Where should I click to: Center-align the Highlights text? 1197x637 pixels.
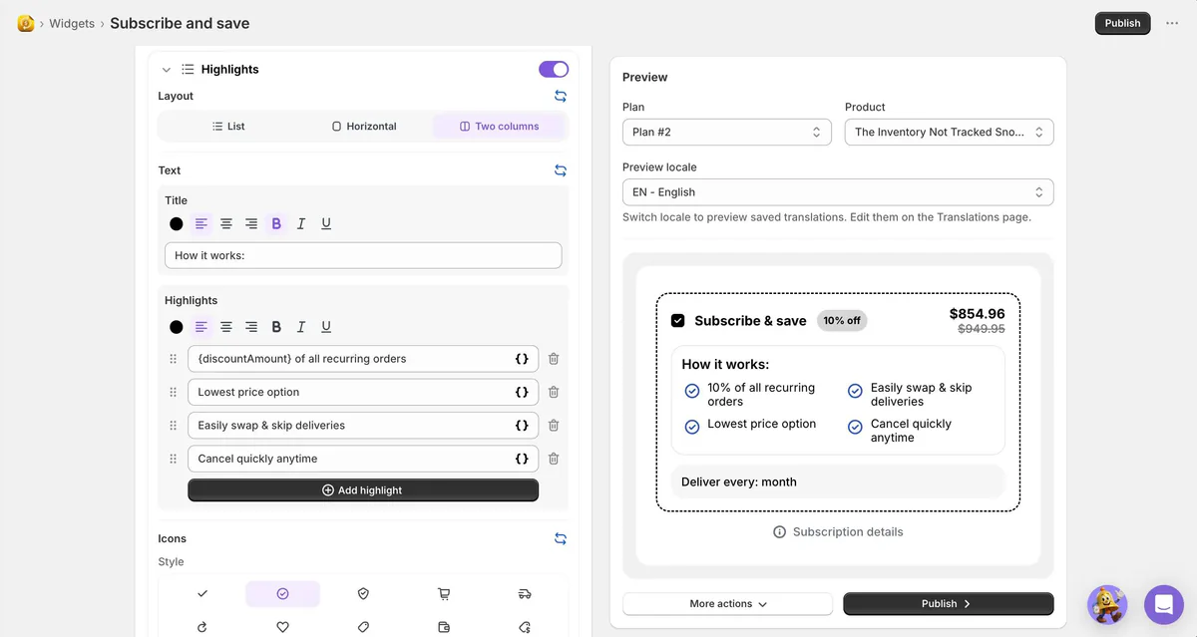tap(226, 327)
